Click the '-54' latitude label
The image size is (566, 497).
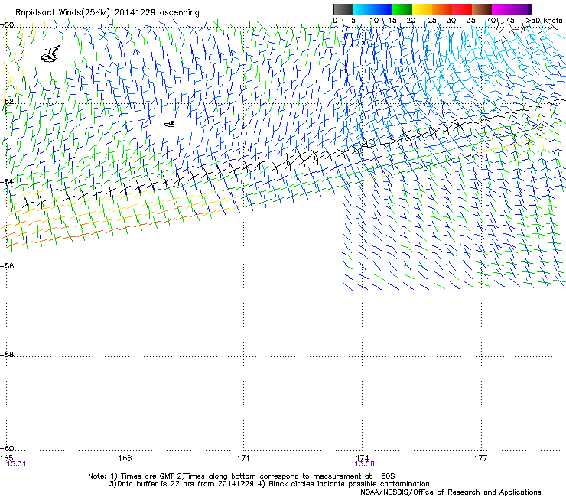7,182
